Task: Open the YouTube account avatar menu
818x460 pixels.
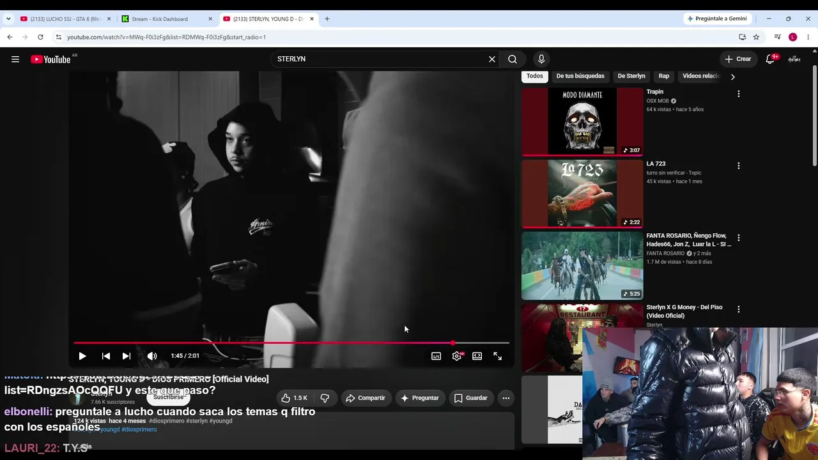Action: [794, 59]
